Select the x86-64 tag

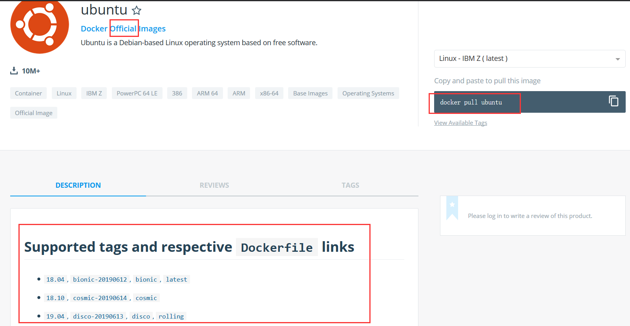point(269,93)
